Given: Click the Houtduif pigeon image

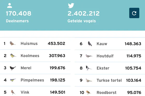Looking at the screenshot, I should click(x=89, y=56).
